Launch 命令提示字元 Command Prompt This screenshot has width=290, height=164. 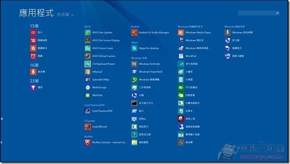pos(142,103)
